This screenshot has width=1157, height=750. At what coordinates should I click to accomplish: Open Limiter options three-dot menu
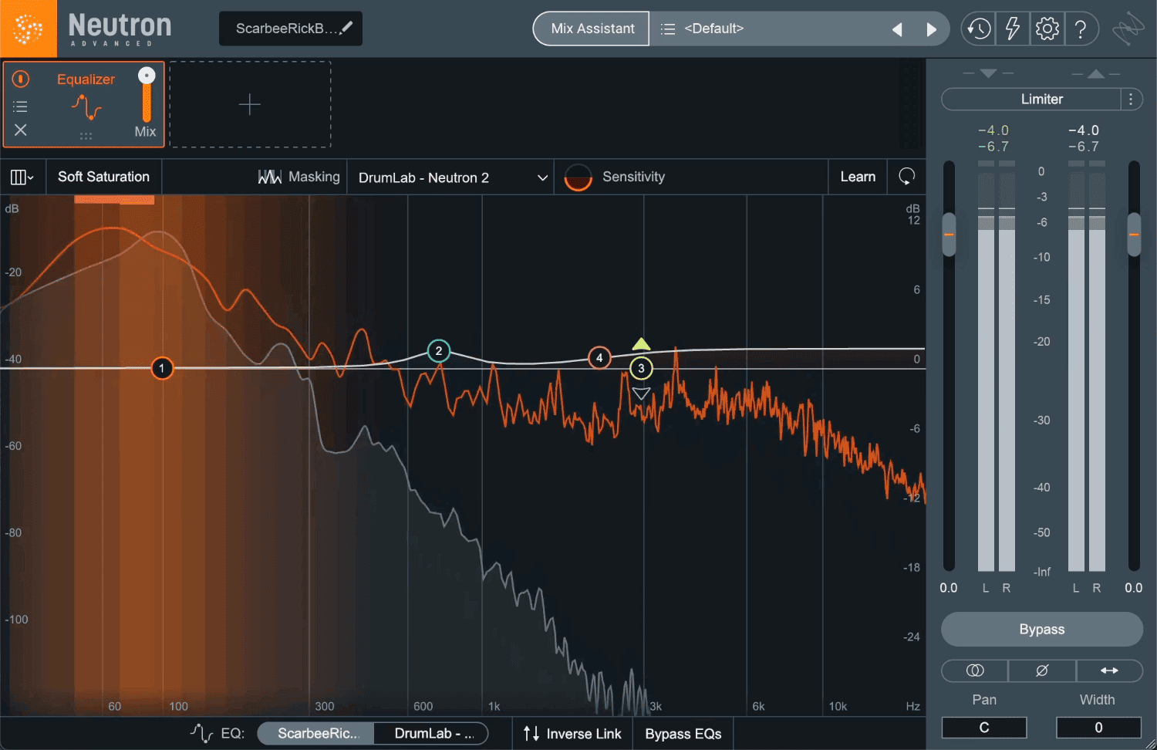point(1131,99)
